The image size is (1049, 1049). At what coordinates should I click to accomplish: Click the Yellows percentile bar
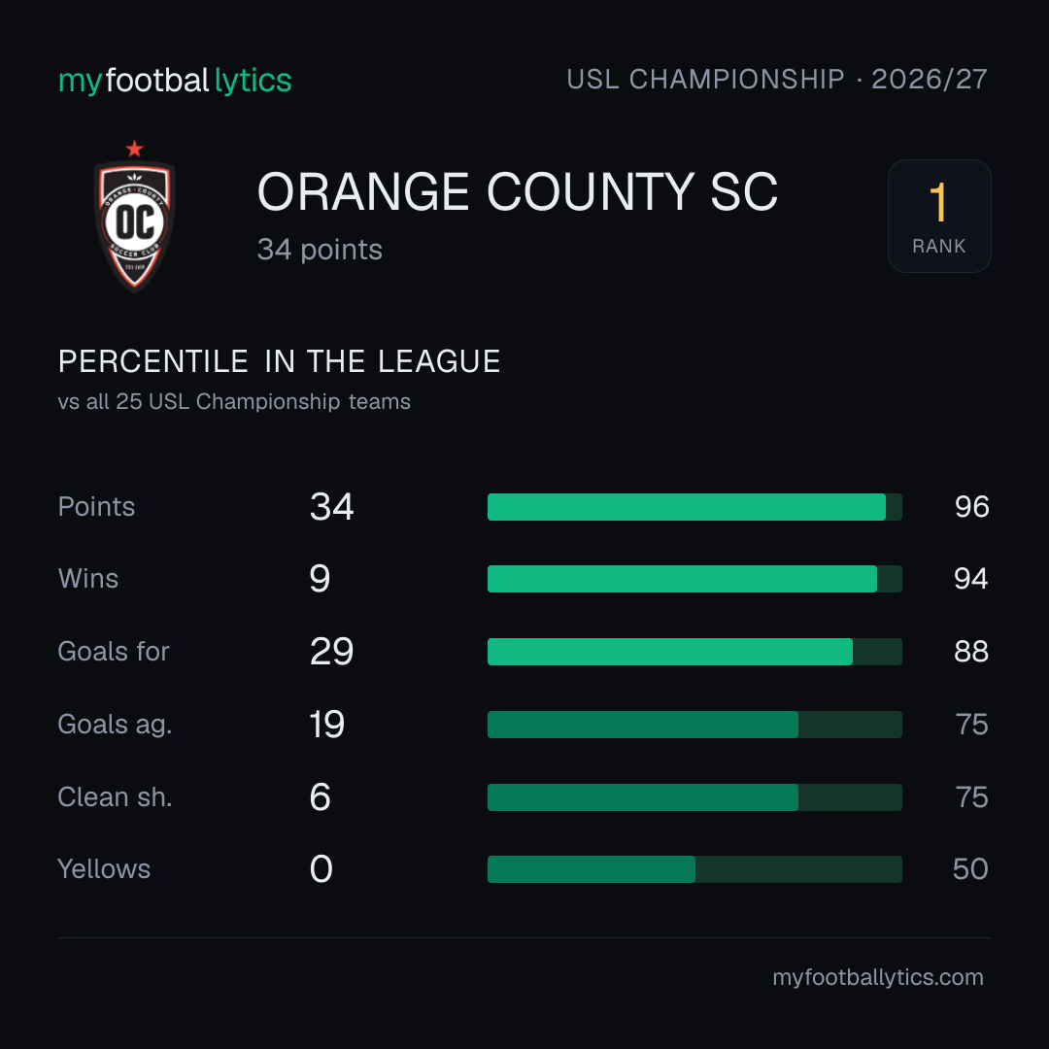tap(694, 869)
